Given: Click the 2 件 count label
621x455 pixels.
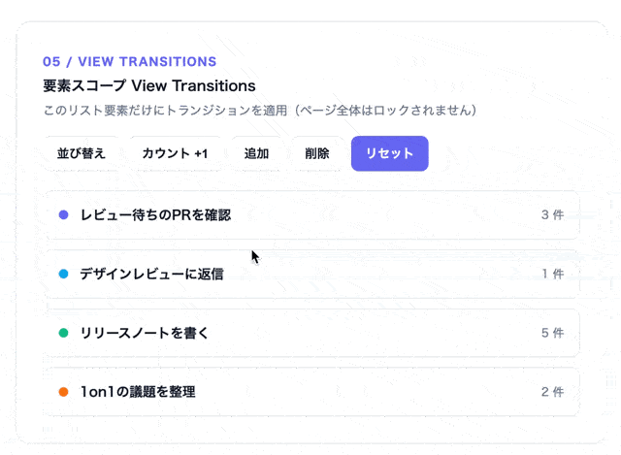Looking at the screenshot, I should [552, 392].
